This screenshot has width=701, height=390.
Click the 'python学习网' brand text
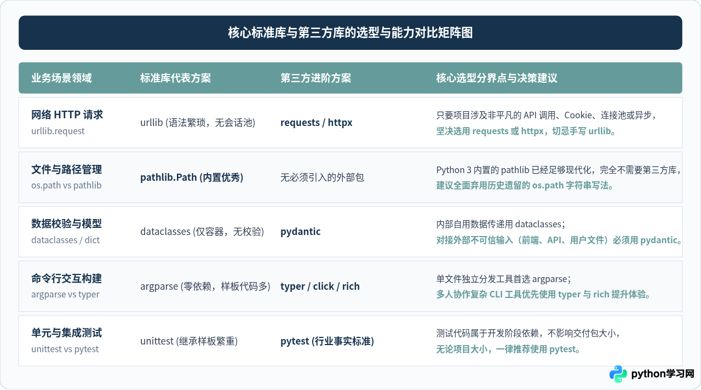click(x=663, y=374)
